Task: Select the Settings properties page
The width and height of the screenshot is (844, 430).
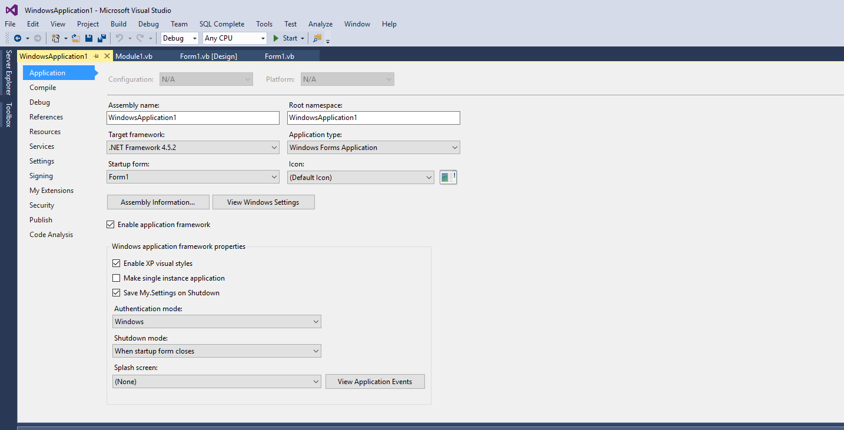Action: pos(42,161)
